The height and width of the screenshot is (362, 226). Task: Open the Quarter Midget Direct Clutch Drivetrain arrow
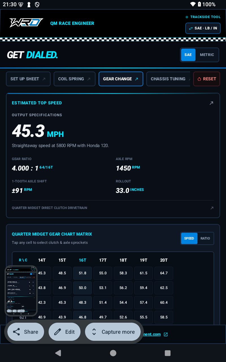pos(212,208)
